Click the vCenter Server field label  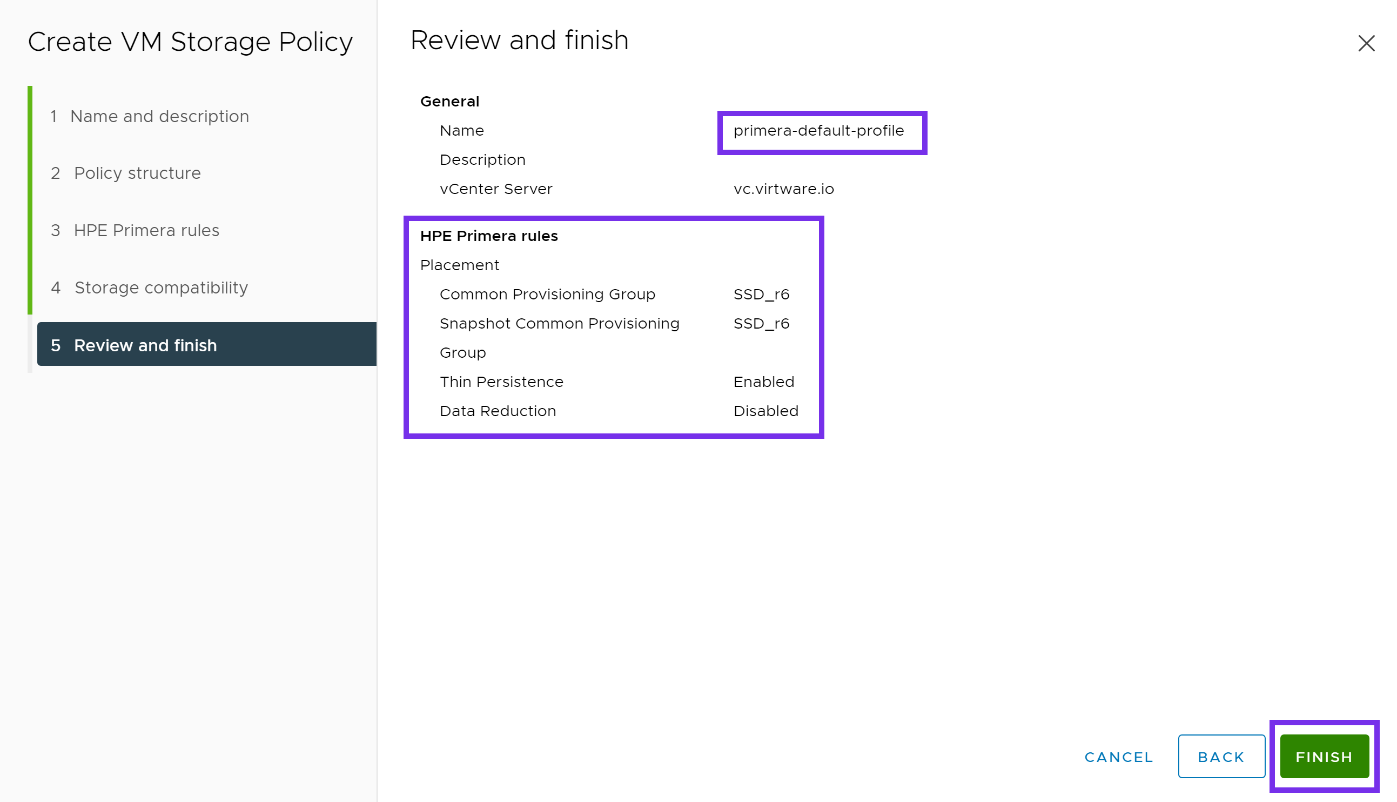[x=496, y=189]
